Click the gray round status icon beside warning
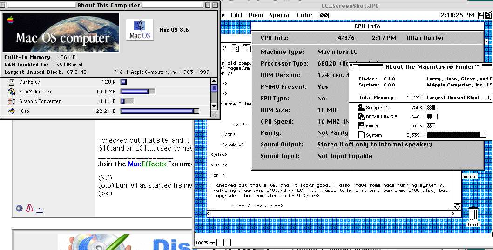Screen dimensions: 493x250 (20, 208)
